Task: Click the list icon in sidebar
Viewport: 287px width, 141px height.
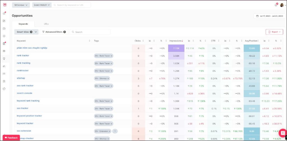Action: (4, 74)
